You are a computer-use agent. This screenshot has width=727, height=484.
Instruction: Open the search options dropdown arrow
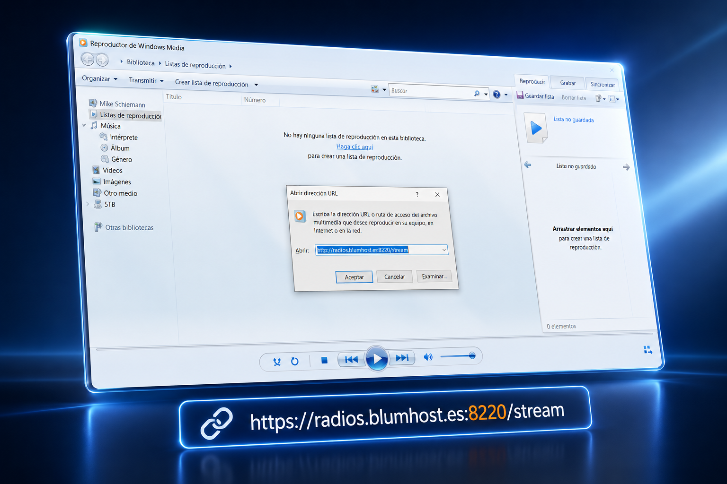pyautogui.click(x=486, y=94)
